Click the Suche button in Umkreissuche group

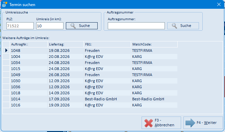[x=82, y=26]
